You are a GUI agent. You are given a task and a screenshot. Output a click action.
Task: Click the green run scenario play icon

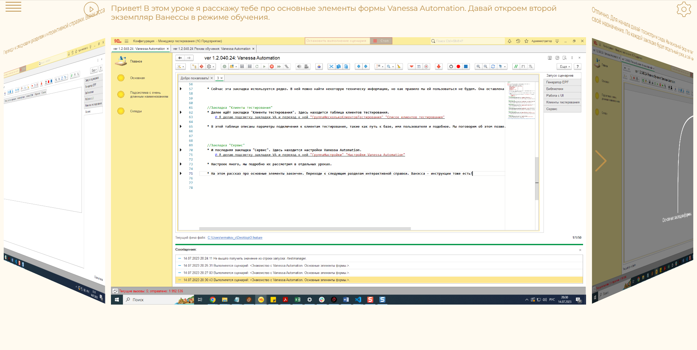(x=264, y=67)
